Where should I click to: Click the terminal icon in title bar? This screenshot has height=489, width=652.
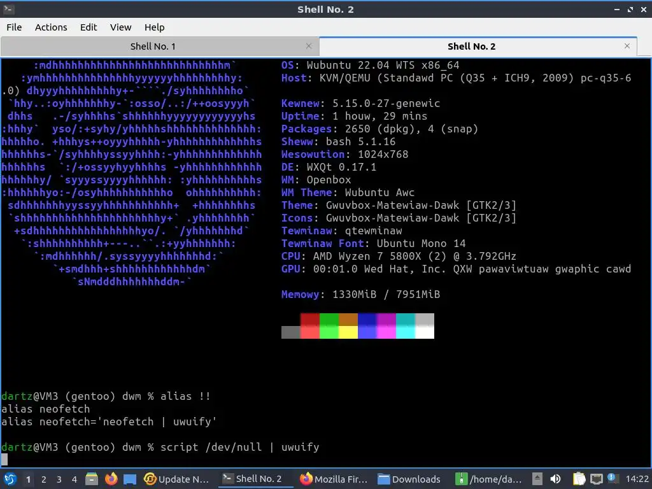pos(8,9)
